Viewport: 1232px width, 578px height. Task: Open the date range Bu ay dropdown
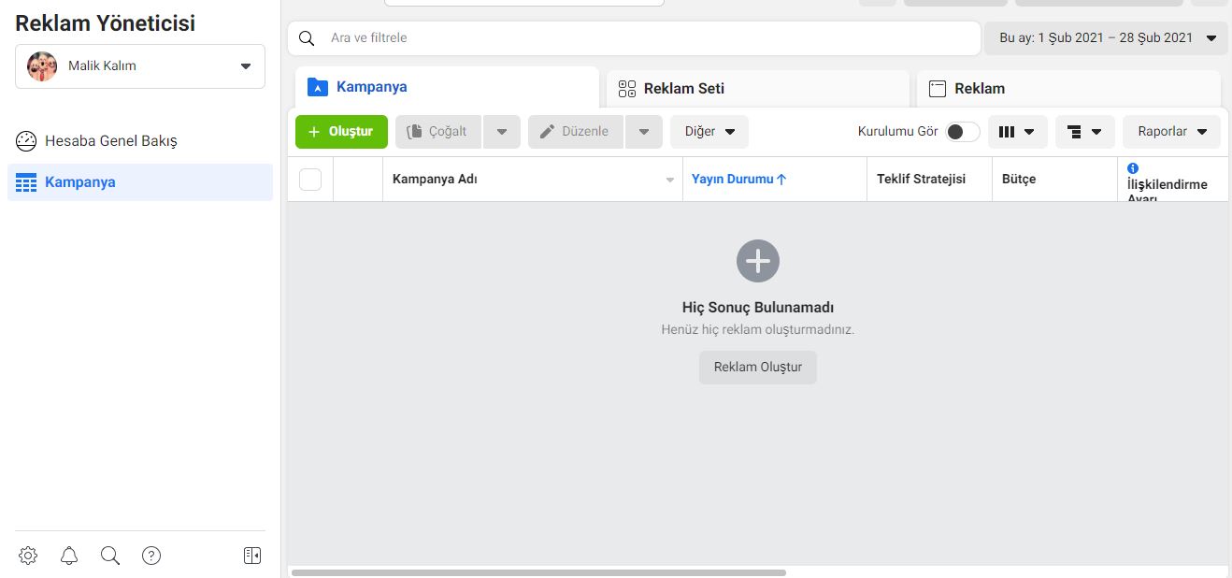(x=1106, y=38)
